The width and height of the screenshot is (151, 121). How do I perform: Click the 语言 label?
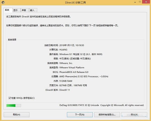56,59
